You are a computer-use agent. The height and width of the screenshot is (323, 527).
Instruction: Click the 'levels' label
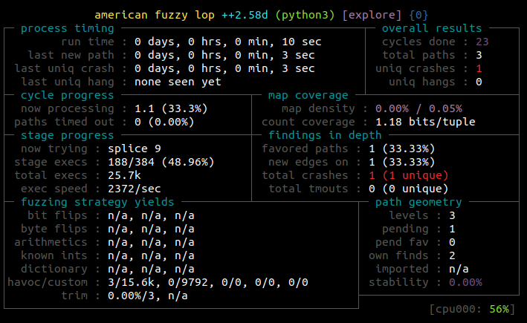pyautogui.click(x=409, y=215)
